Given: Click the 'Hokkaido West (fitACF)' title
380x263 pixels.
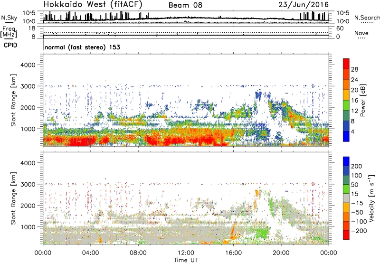Looking at the screenshot, I should [x=93, y=5].
